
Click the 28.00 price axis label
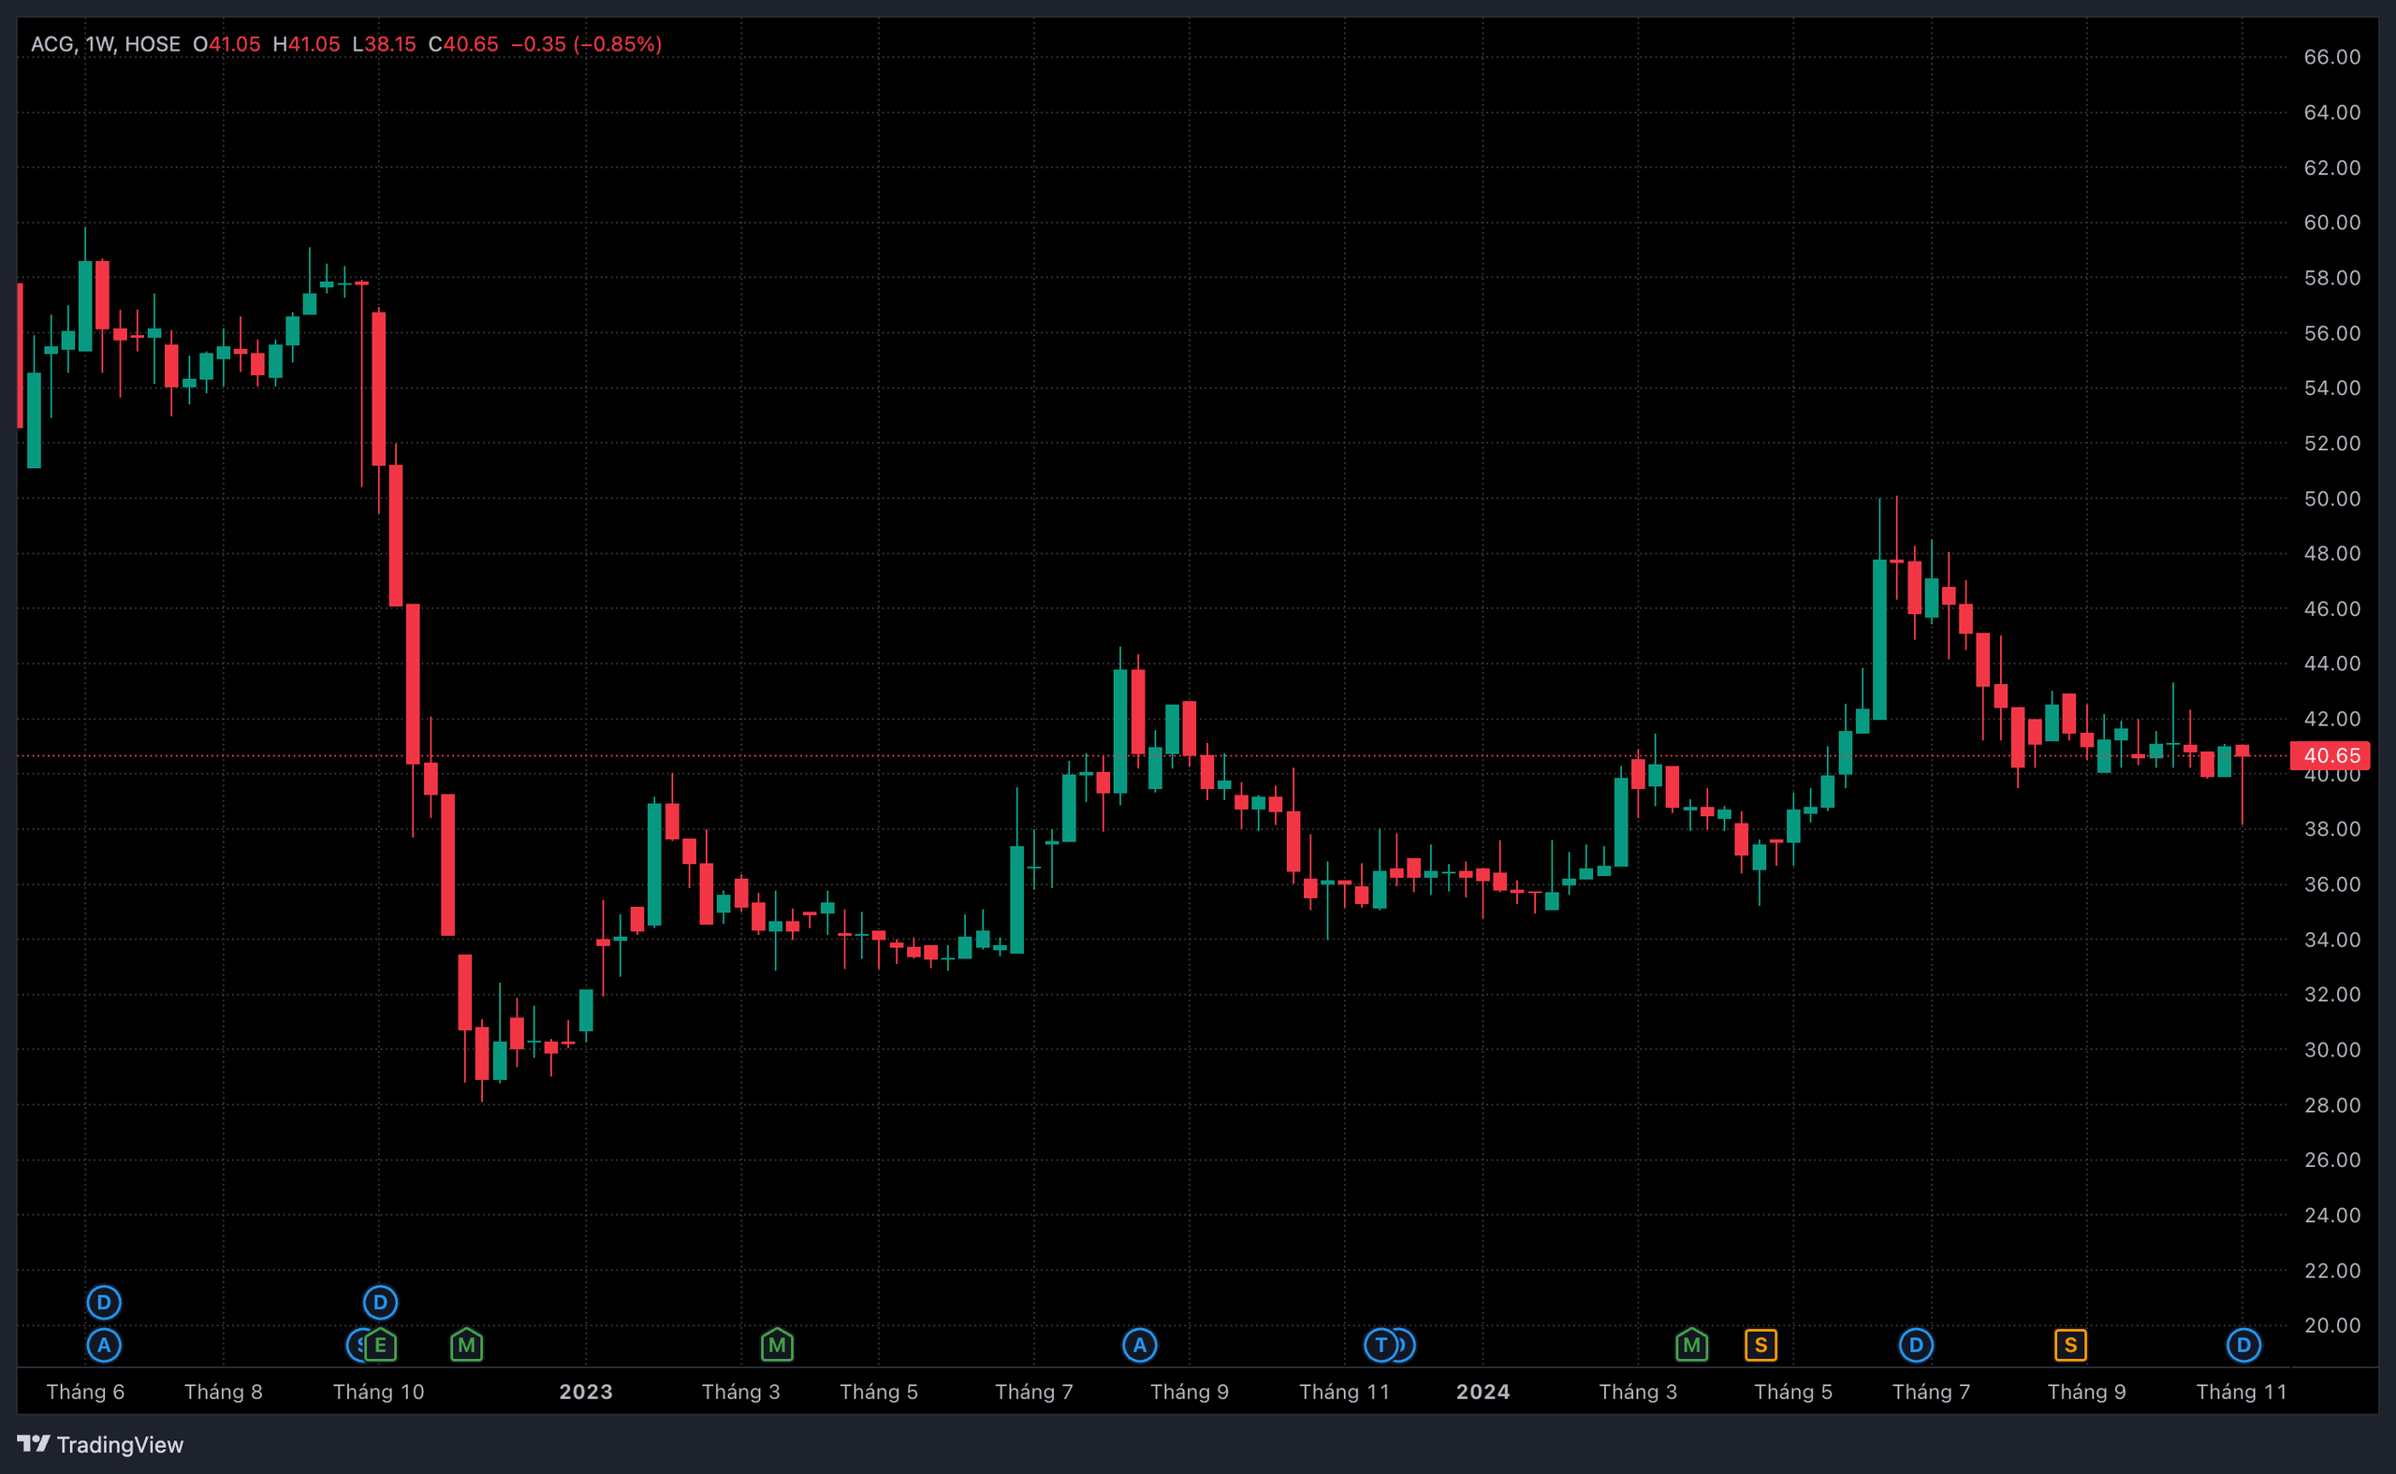tap(2331, 1104)
